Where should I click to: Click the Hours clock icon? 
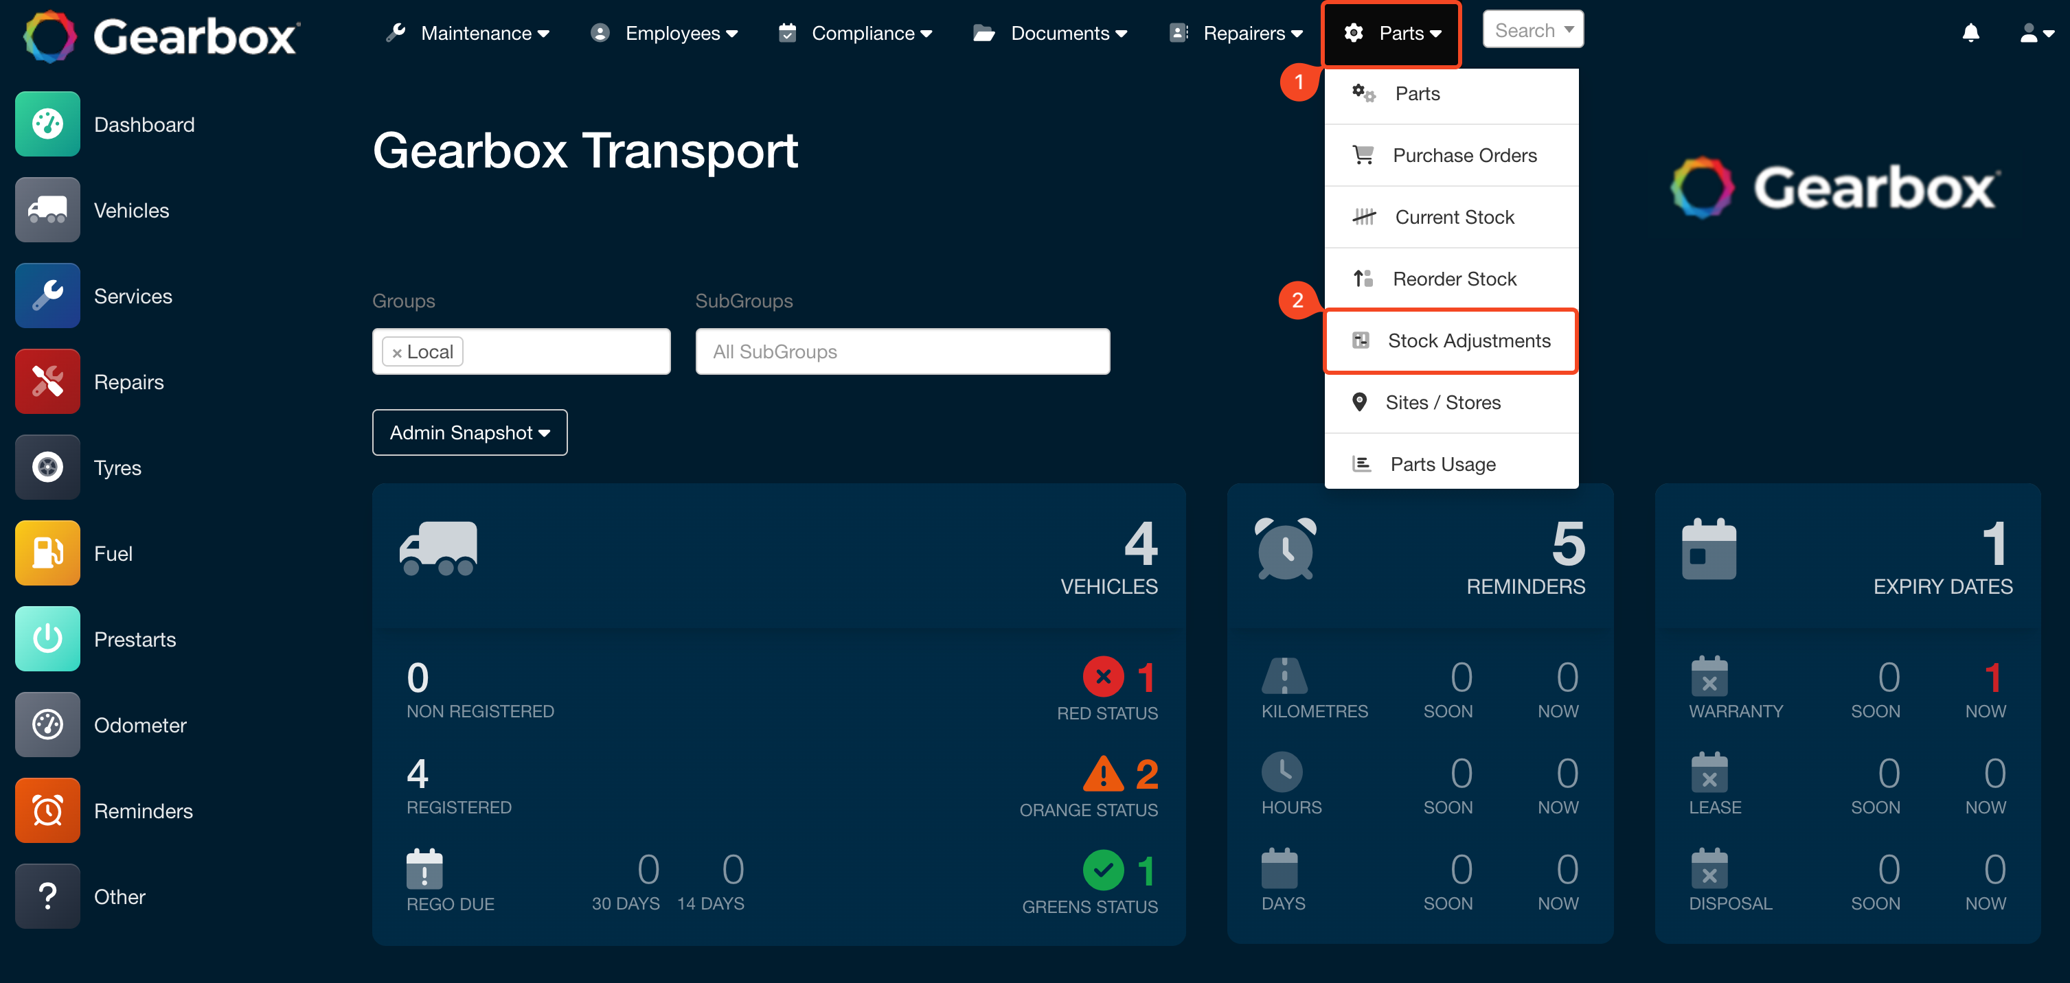coord(1282,772)
